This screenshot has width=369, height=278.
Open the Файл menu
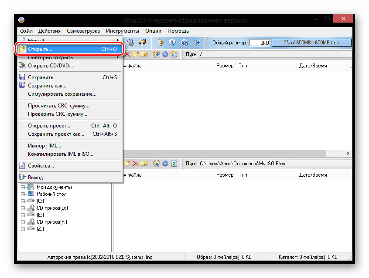click(26, 31)
